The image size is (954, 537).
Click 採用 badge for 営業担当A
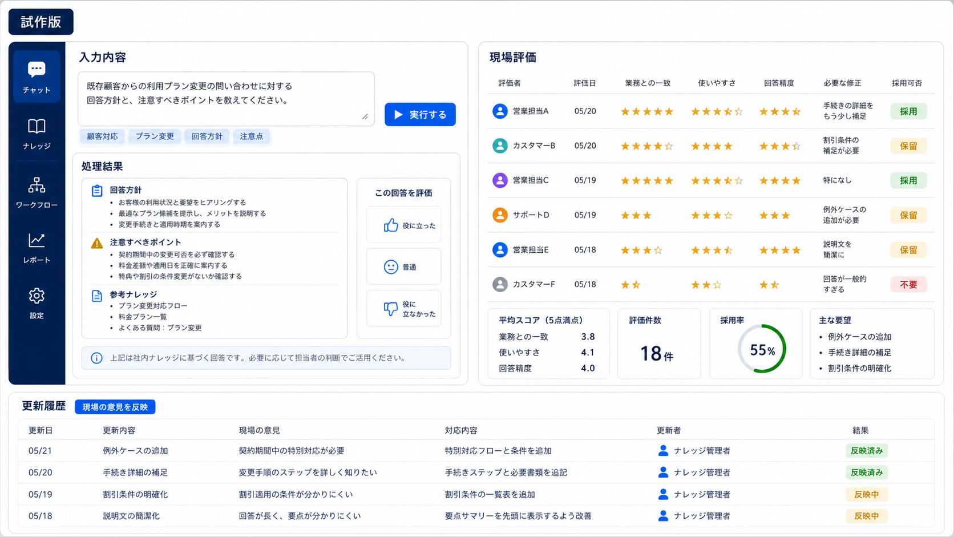coord(908,111)
